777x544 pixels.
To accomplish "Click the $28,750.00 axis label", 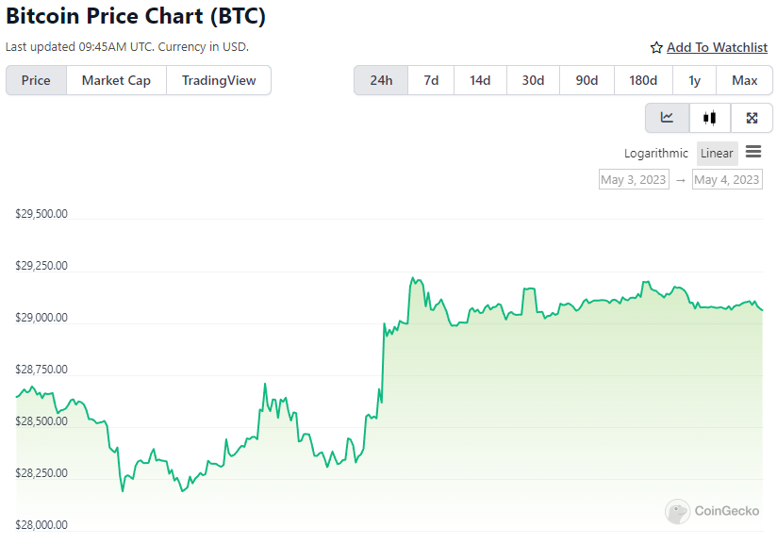I will pos(41,370).
